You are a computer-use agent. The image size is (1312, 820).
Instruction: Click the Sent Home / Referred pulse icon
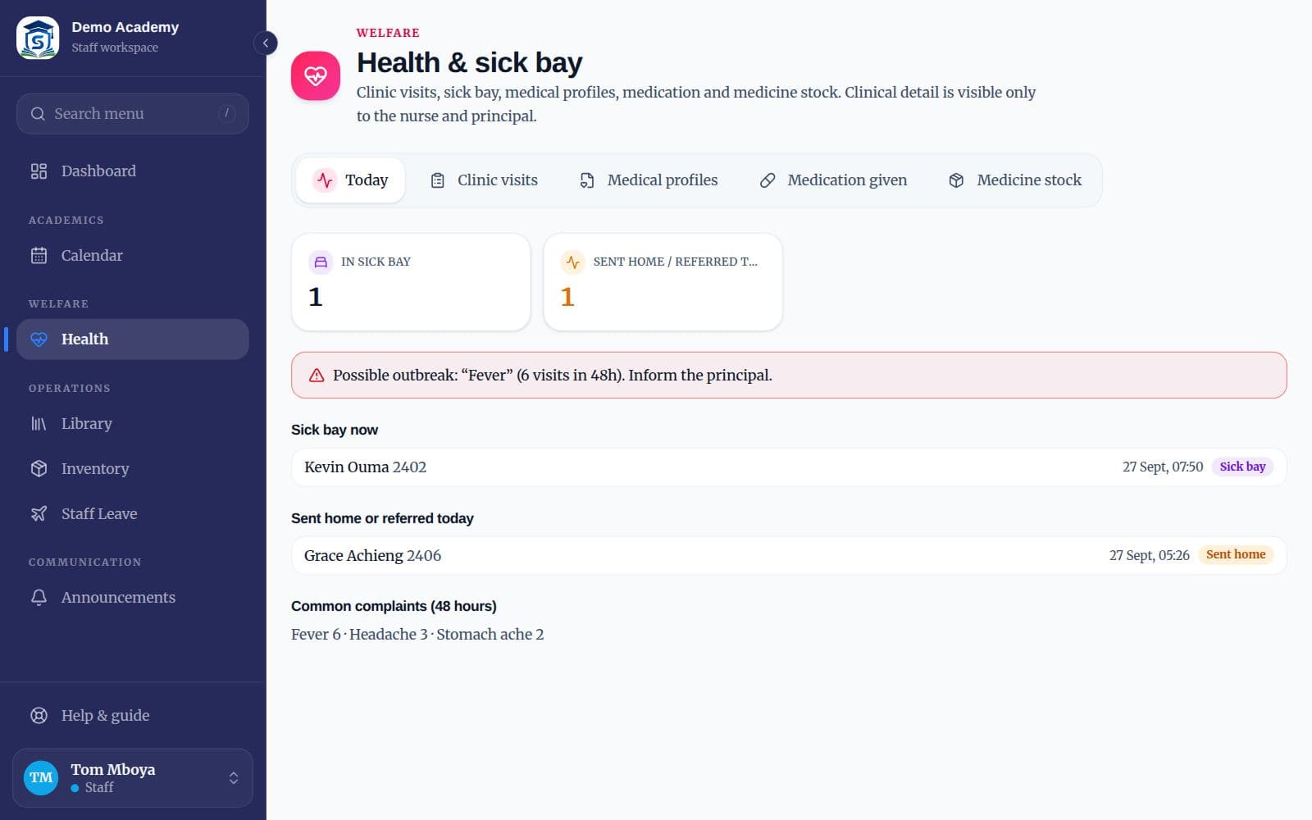click(572, 262)
